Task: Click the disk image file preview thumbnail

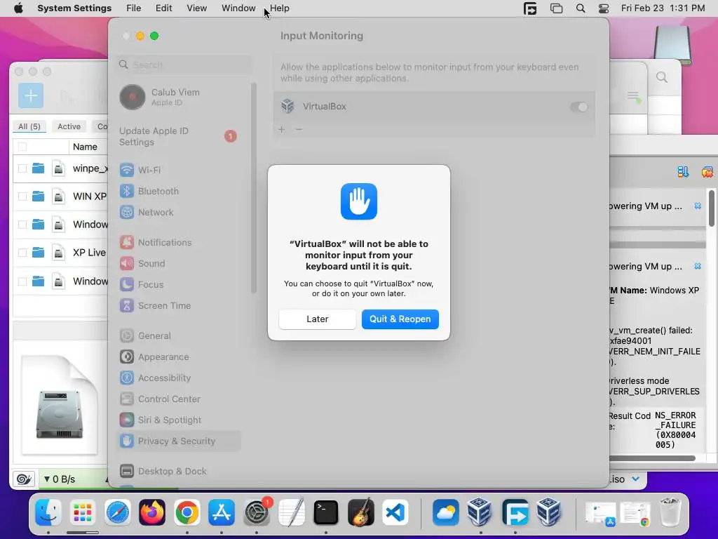Action: pos(60,405)
